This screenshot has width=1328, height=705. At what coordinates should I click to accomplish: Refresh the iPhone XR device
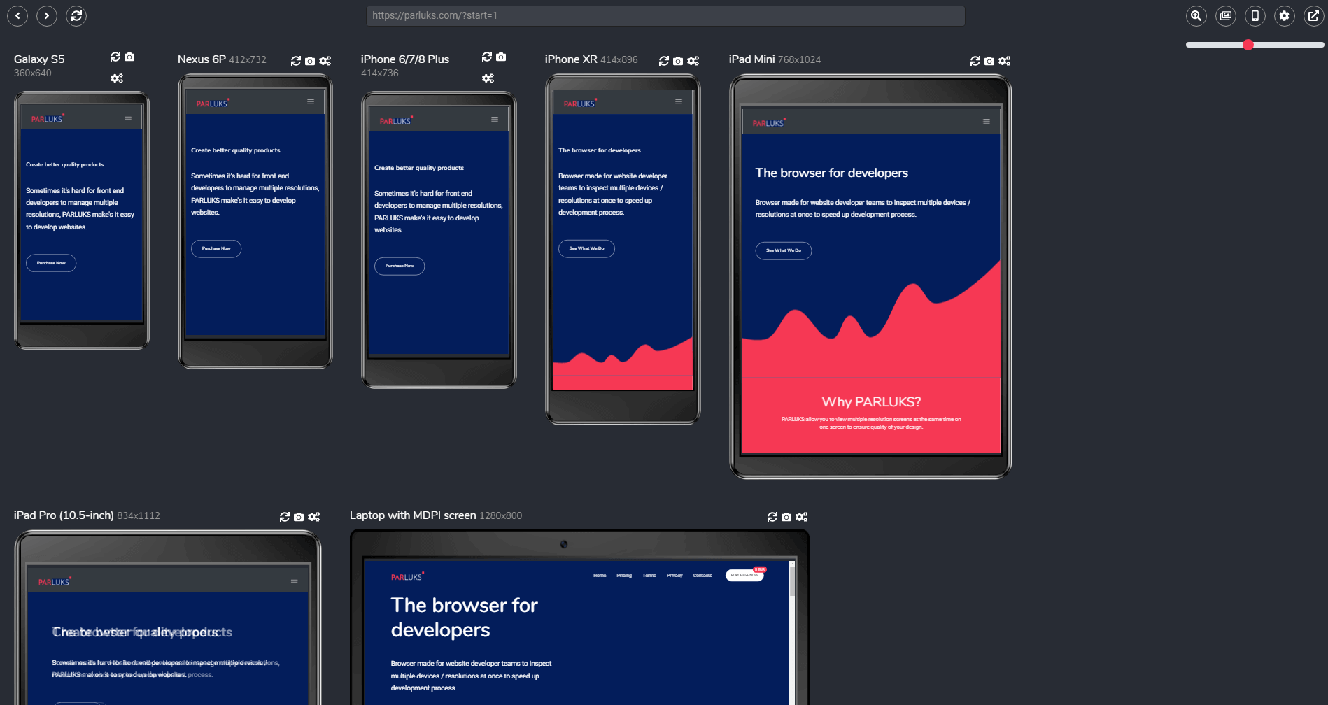664,61
